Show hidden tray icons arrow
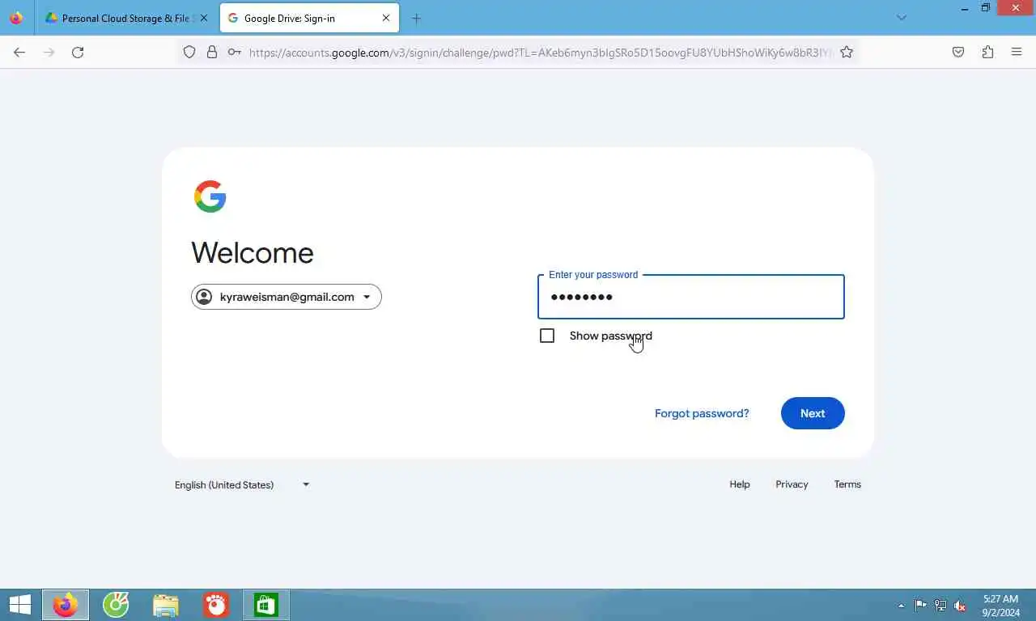Viewport: 1036px width, 621px height. pyautogui.click(x=902, y=606)
